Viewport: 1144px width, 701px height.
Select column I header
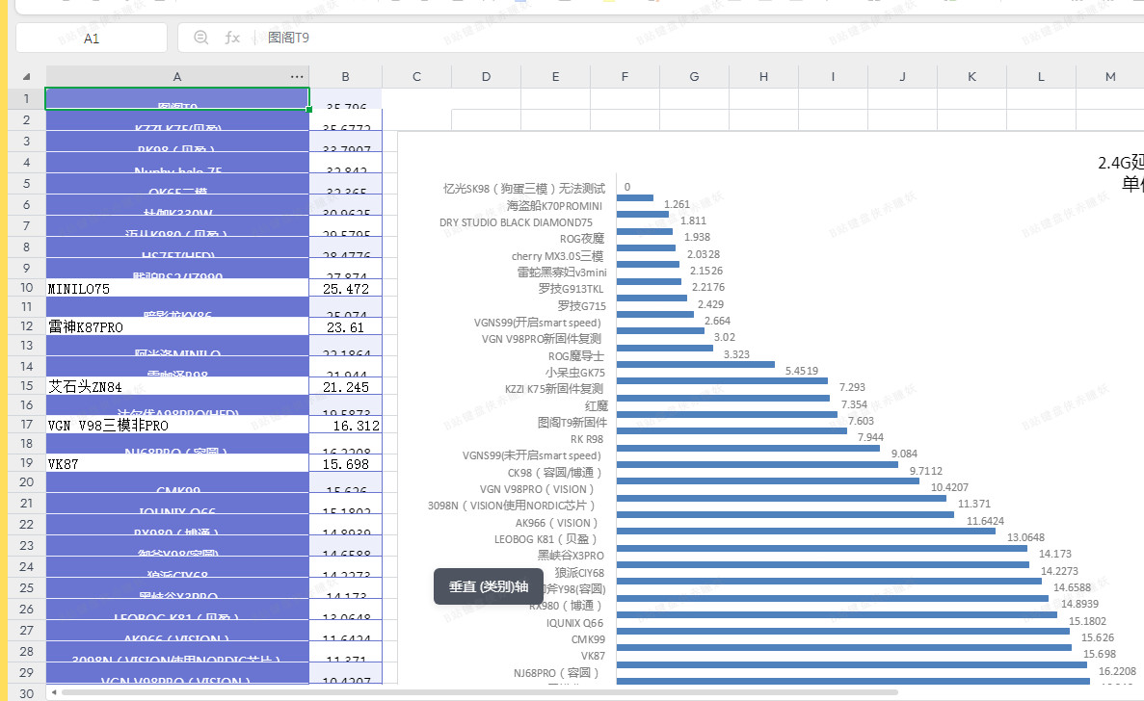click(x=833, y=76)
